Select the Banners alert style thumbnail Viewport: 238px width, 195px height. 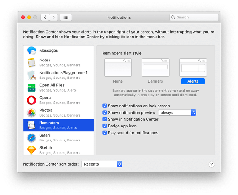[155, 68]
